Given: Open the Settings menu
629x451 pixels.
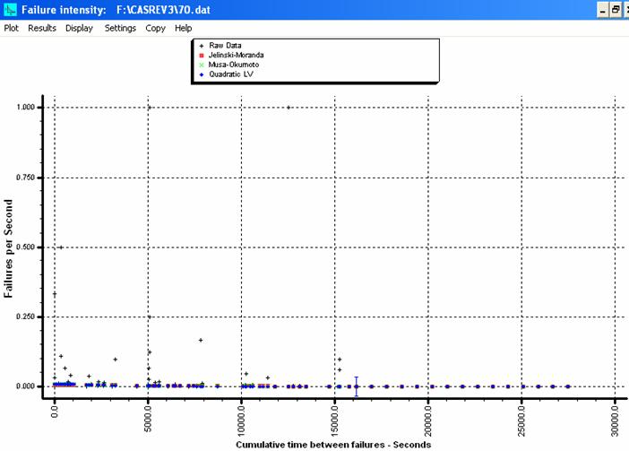Looking at the screenshot, I should click(x=120, y=28).
